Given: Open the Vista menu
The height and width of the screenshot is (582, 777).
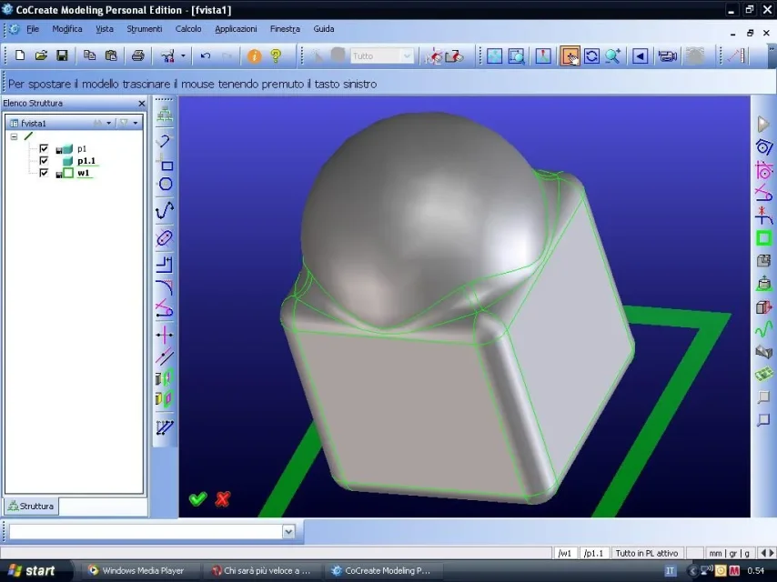Looking at the screenshot, I should 104,29.
